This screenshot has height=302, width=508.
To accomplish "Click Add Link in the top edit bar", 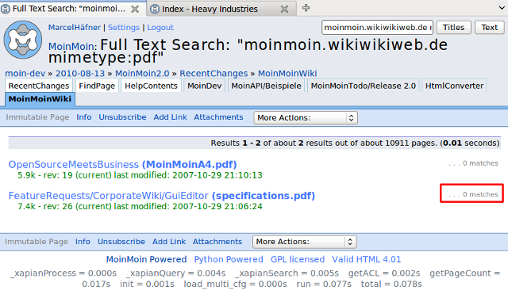I will (170, 117).
